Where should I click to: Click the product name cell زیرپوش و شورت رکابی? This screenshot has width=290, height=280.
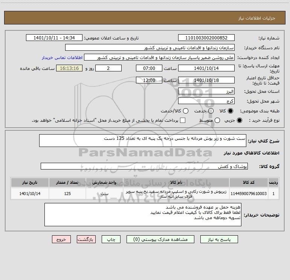(x=176, y=194)
